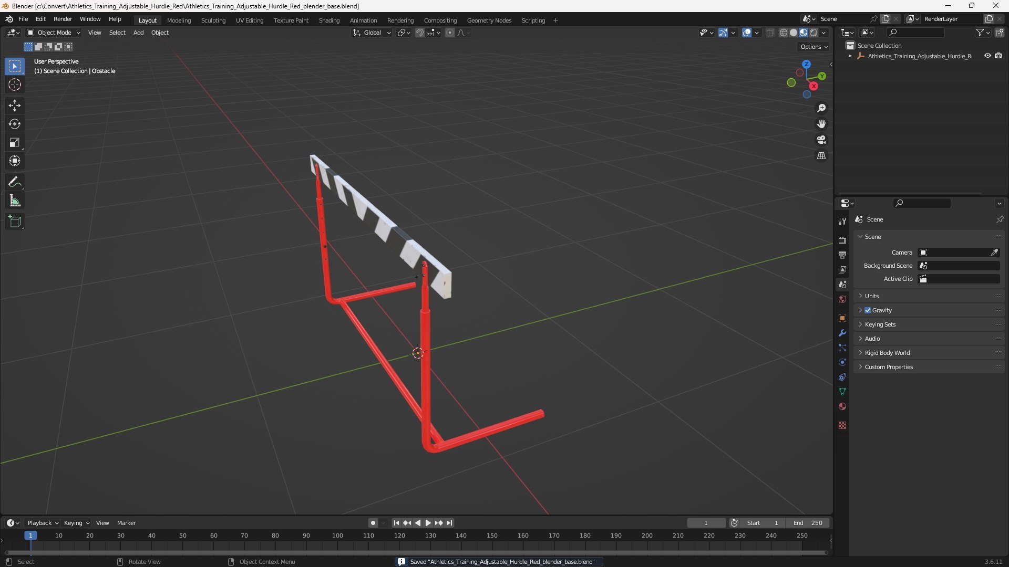Choose the Annotate pencil tool
The width and height of the screenshot is (1009, 567).
[x=14, y=182]
